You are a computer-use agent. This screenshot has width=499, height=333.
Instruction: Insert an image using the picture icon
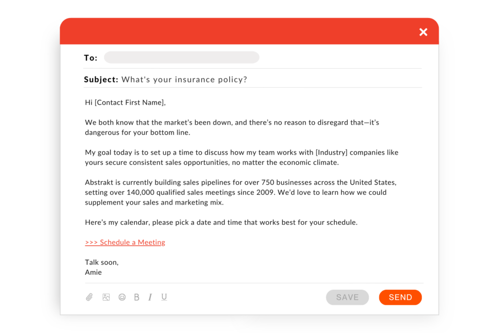pyautogui.click(x=106, y=297)
